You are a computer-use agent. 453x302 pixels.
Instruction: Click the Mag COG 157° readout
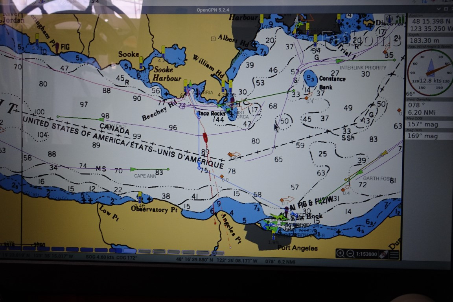click(423, 124)
